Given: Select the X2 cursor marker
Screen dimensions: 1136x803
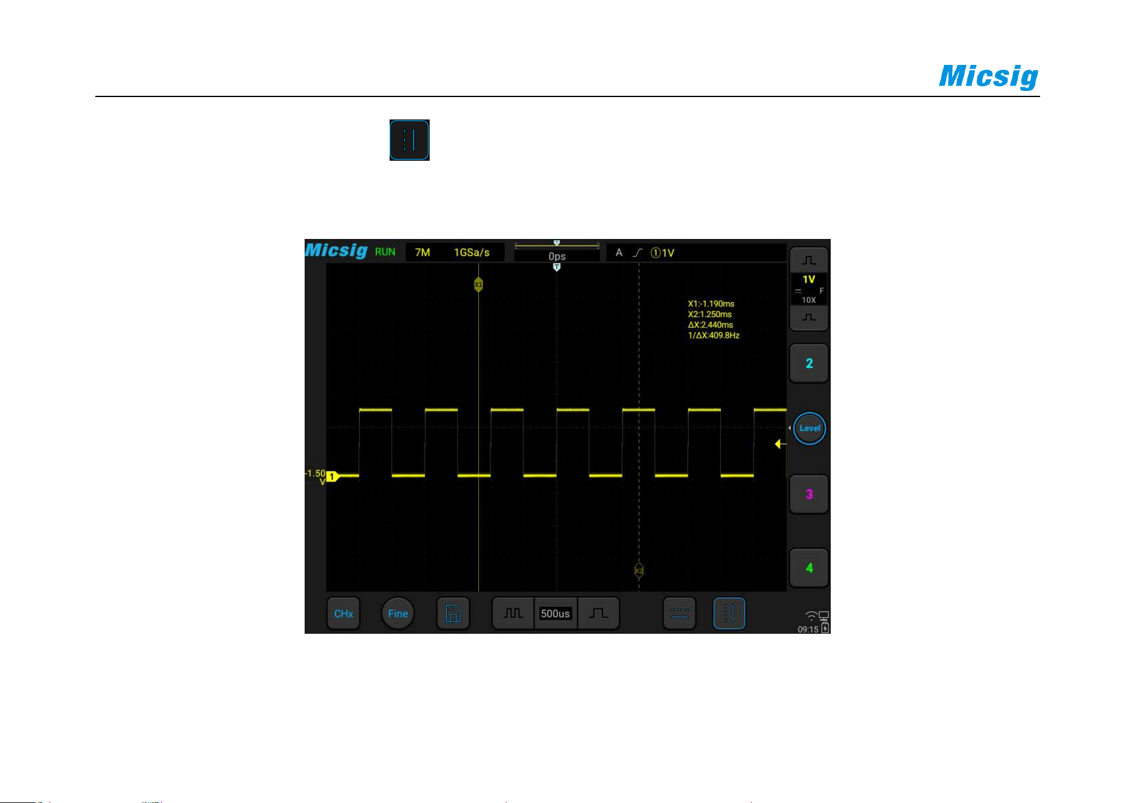Looking at the screenshot, I should [x=639, y=571].
